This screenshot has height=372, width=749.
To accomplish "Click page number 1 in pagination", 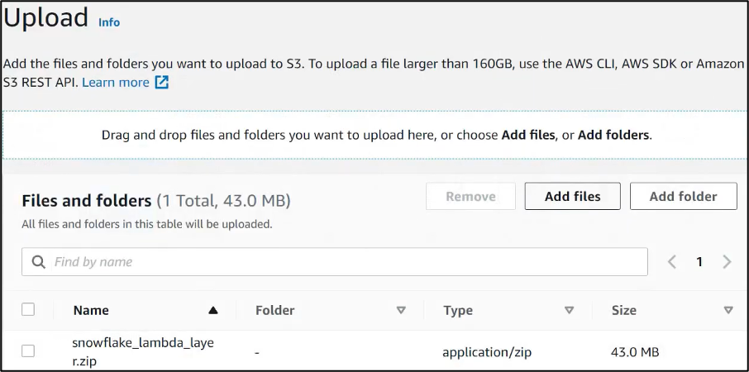I will [699, 262].
